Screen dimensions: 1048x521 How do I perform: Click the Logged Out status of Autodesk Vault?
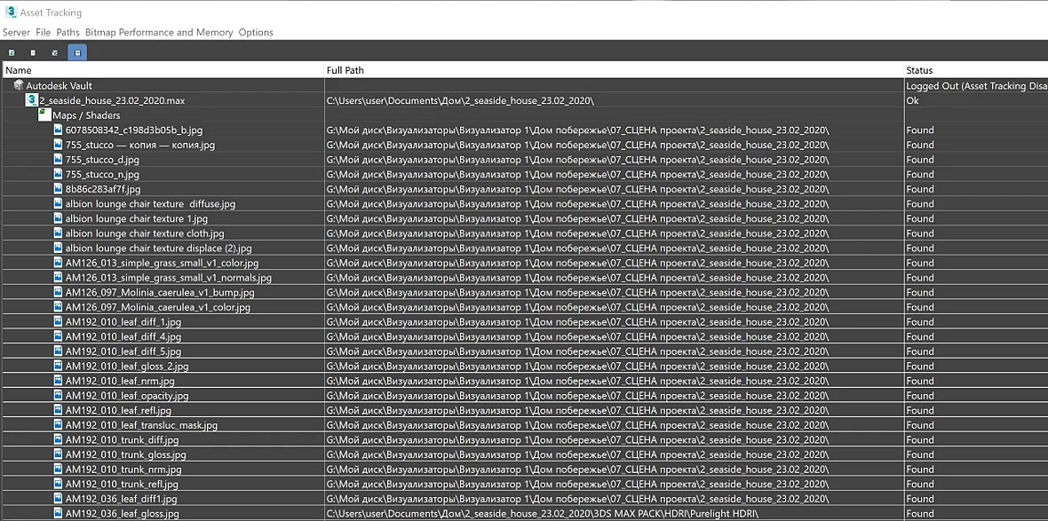point(976,85)
